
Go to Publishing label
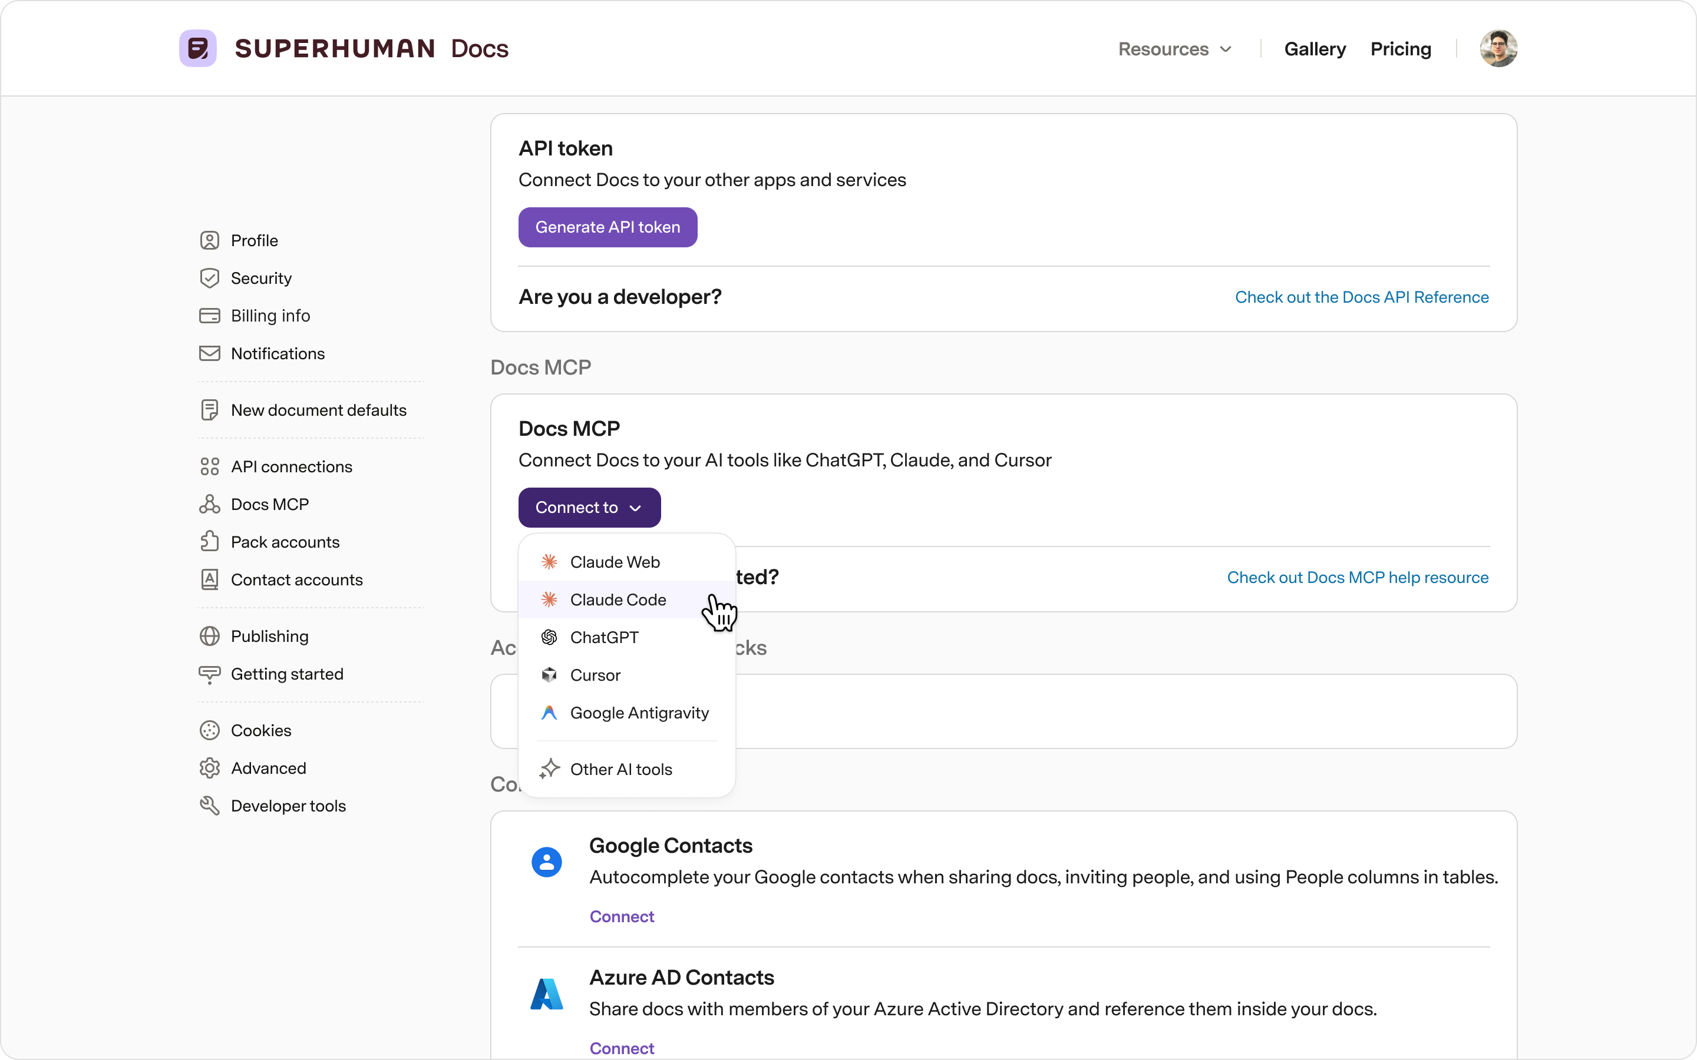click(x=270, y=636)
